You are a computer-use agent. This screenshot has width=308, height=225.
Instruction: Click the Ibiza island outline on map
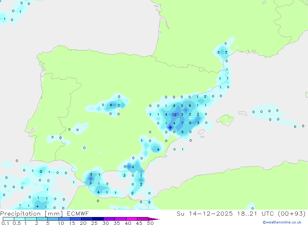(201, 132)
